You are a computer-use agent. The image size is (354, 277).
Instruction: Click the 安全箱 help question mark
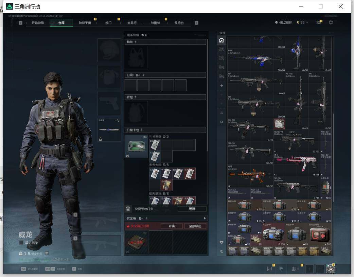(x=146, y=218)
